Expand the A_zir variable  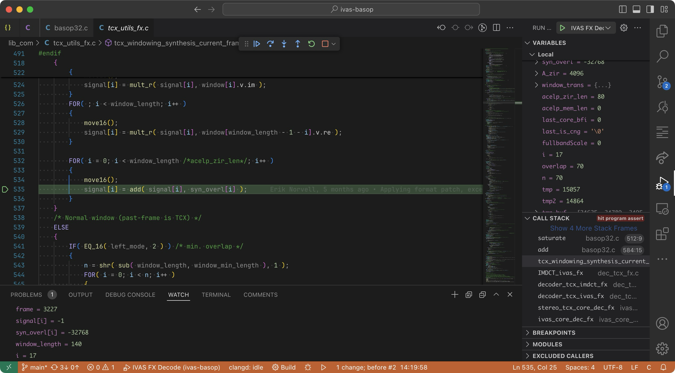536,73
